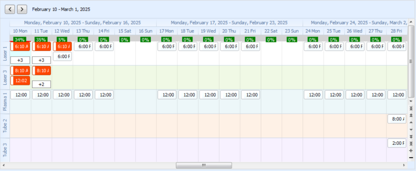Click the 34% utilization indicator for Monday
The width and height of the screenshot is (416, 171).
pos(19,39)
